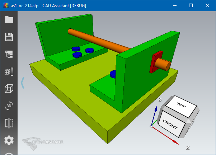Screen dimensions: 216x155
Task: Open the clipping plane tool icon
Action: pos(9,123)
